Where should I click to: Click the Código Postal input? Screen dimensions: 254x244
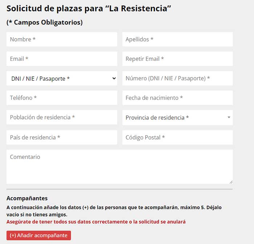pyautogui.click(x=177, y=138)
